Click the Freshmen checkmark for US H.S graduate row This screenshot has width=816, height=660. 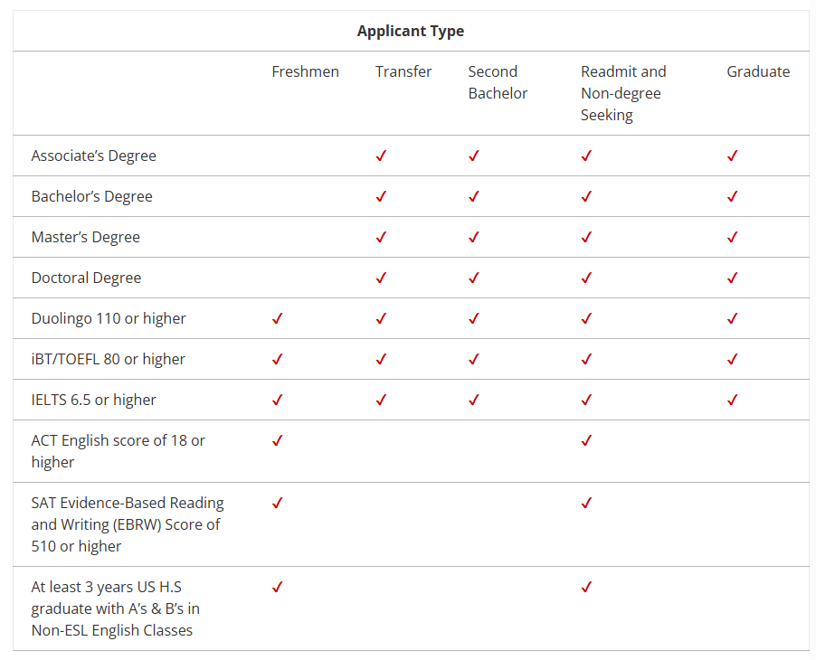278,587
